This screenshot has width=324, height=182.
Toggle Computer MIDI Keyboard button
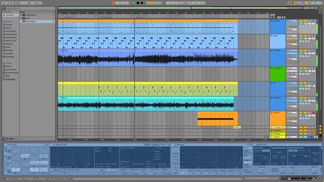click(293, 3)
